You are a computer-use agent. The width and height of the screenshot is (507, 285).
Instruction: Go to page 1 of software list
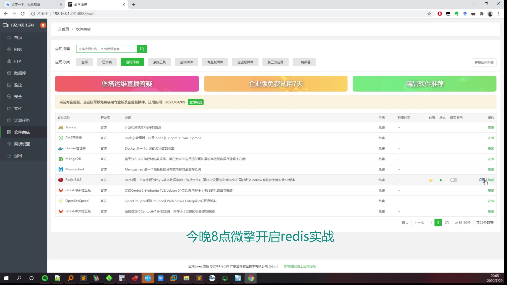(431, 222)
